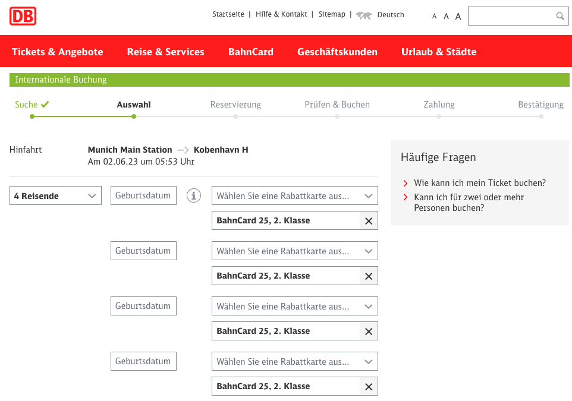This screenshot has width=572, height=401.
Task: Click the DB logo icon
Action: [23, 16]
